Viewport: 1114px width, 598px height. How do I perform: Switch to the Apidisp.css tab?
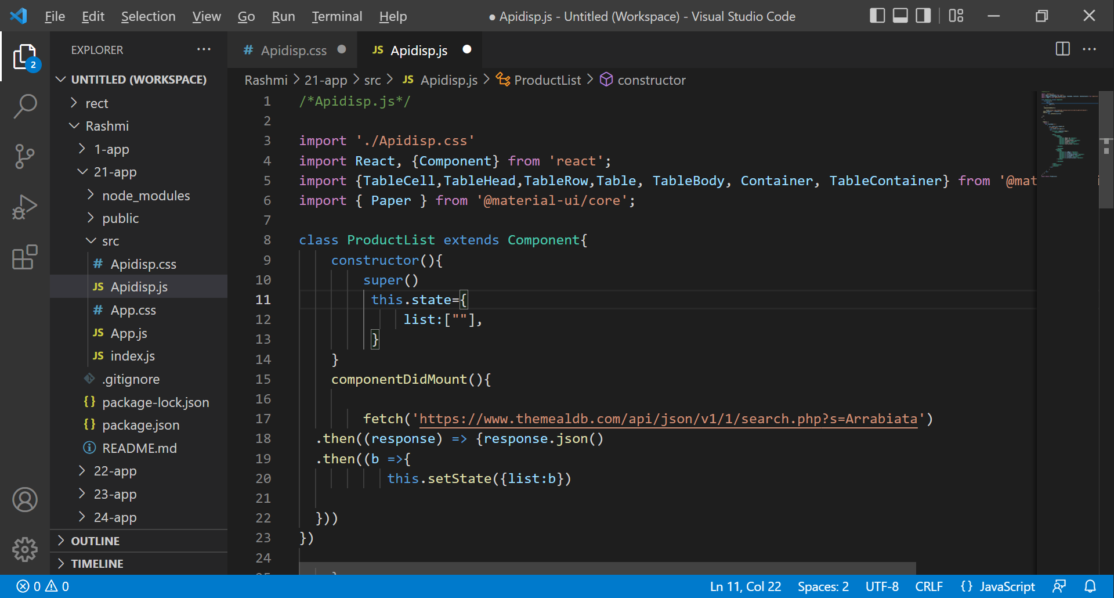click(294, 50)
